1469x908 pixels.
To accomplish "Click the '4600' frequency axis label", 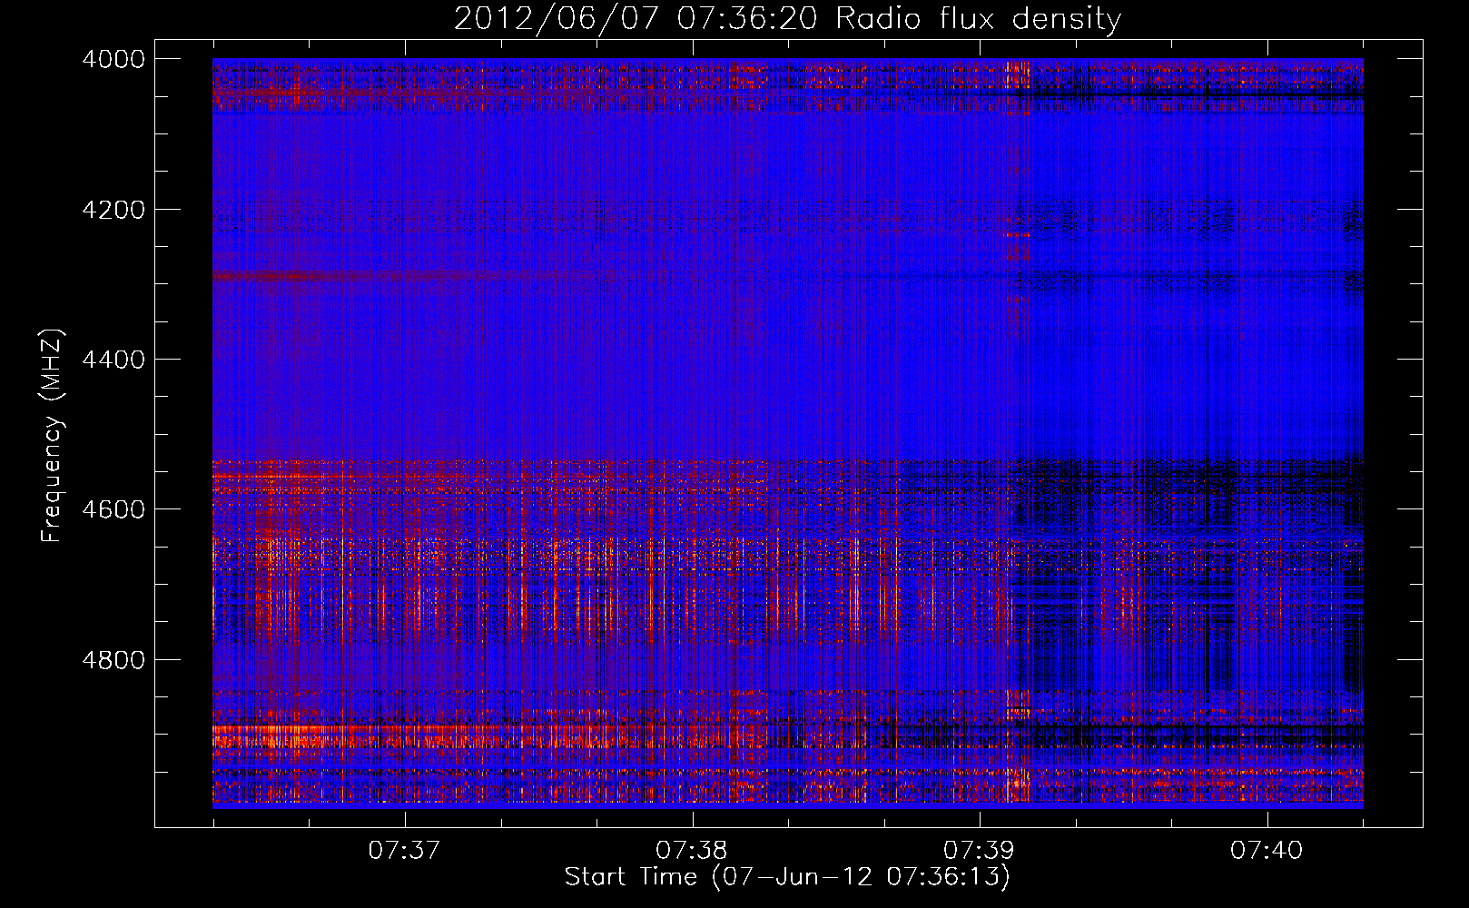I will 113,509.
